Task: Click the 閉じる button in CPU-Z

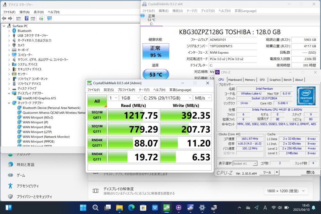Action: click(x=310, y=172)
